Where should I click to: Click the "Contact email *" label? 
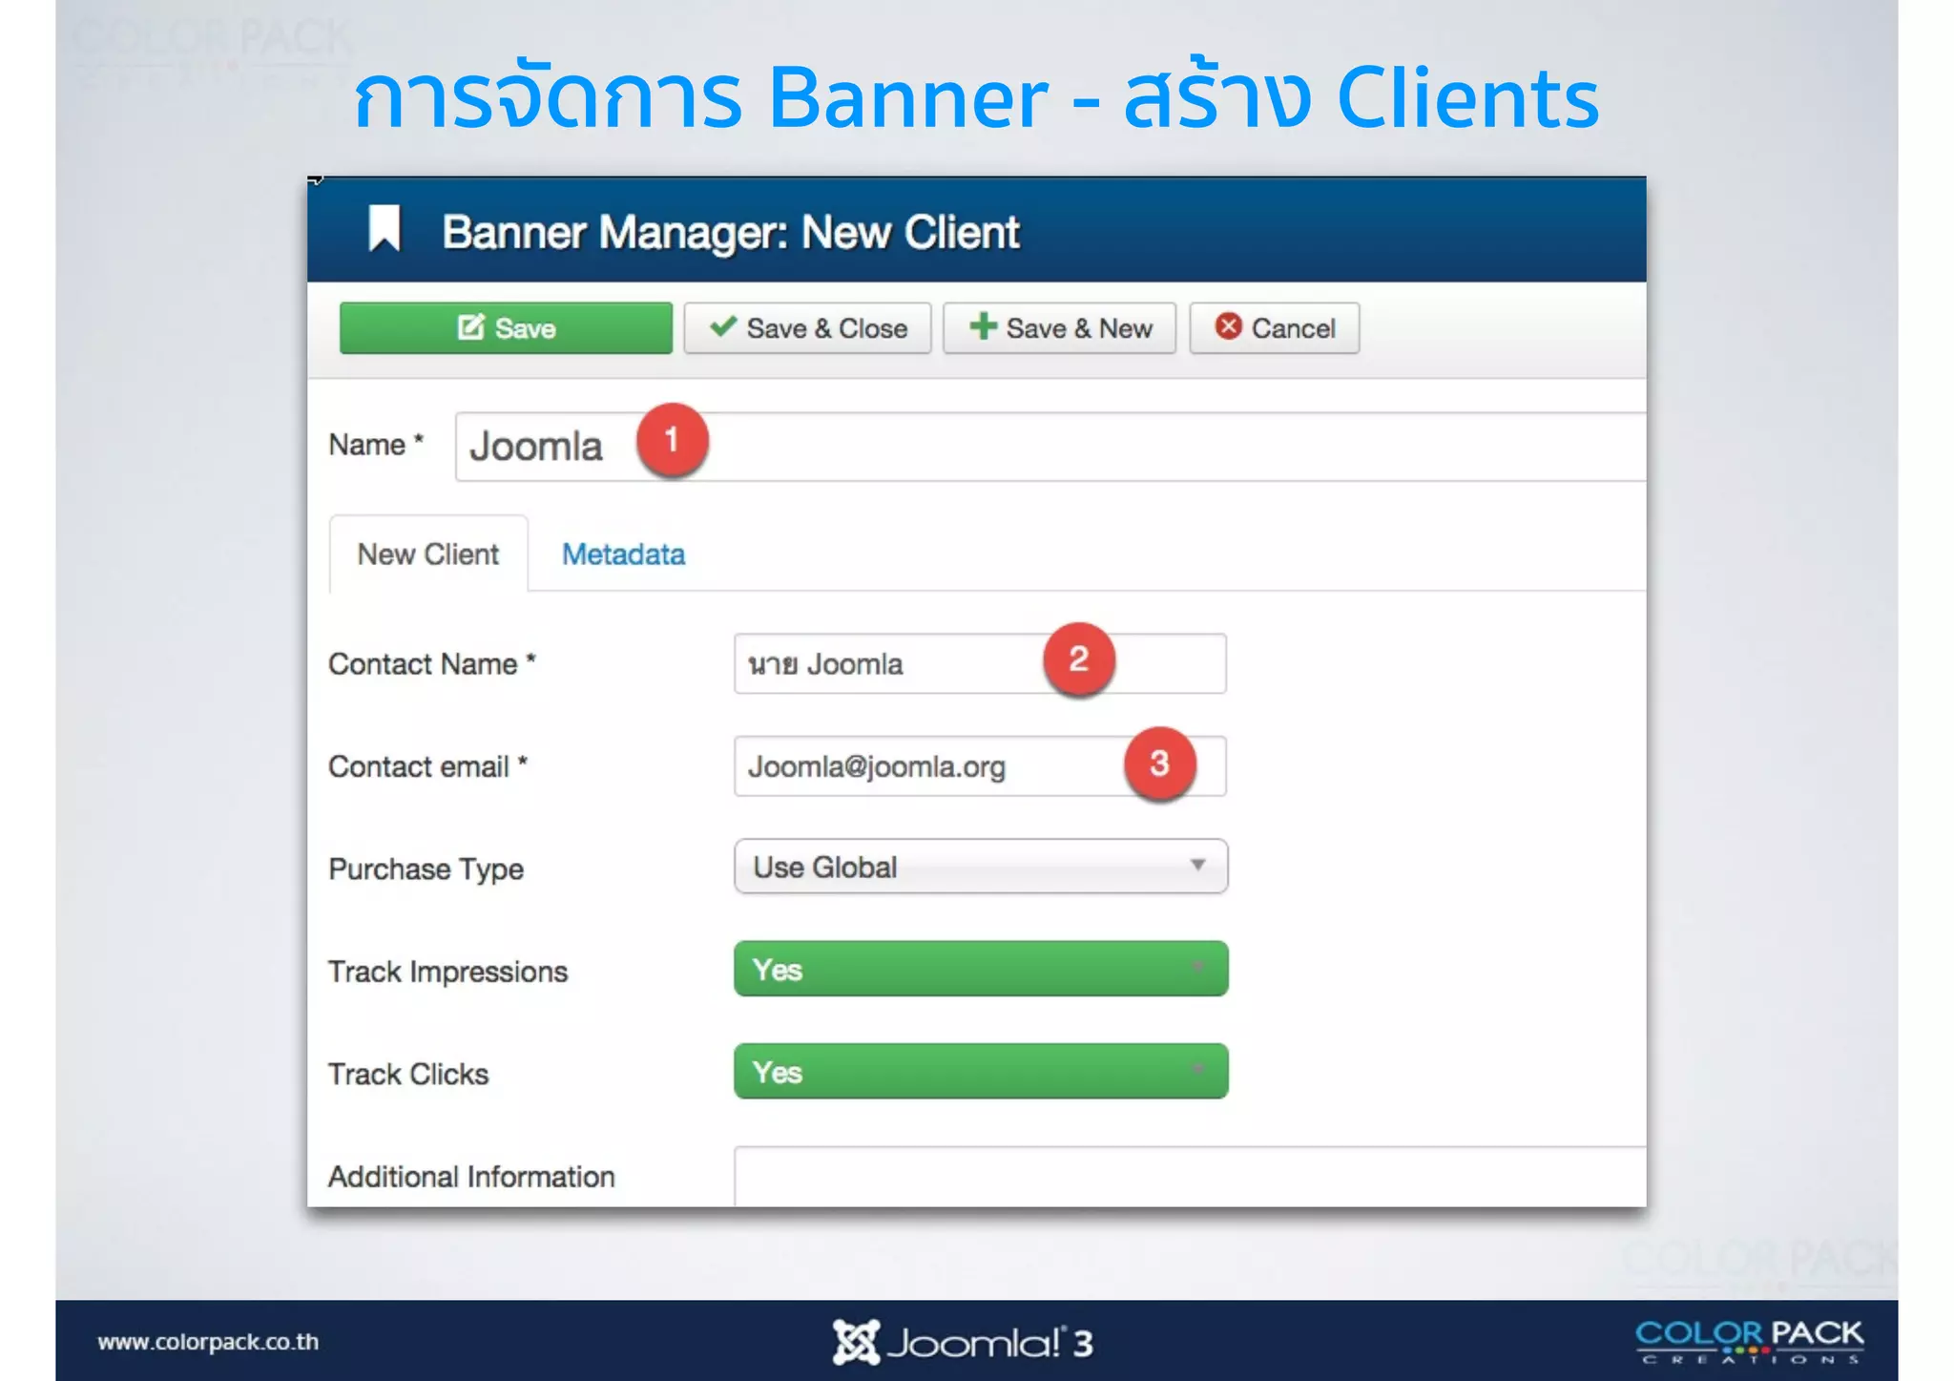tap(427, 766)
